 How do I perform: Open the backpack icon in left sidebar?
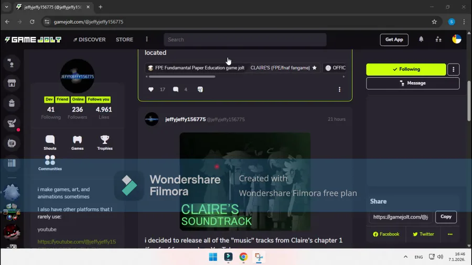[x=12, y=103]
